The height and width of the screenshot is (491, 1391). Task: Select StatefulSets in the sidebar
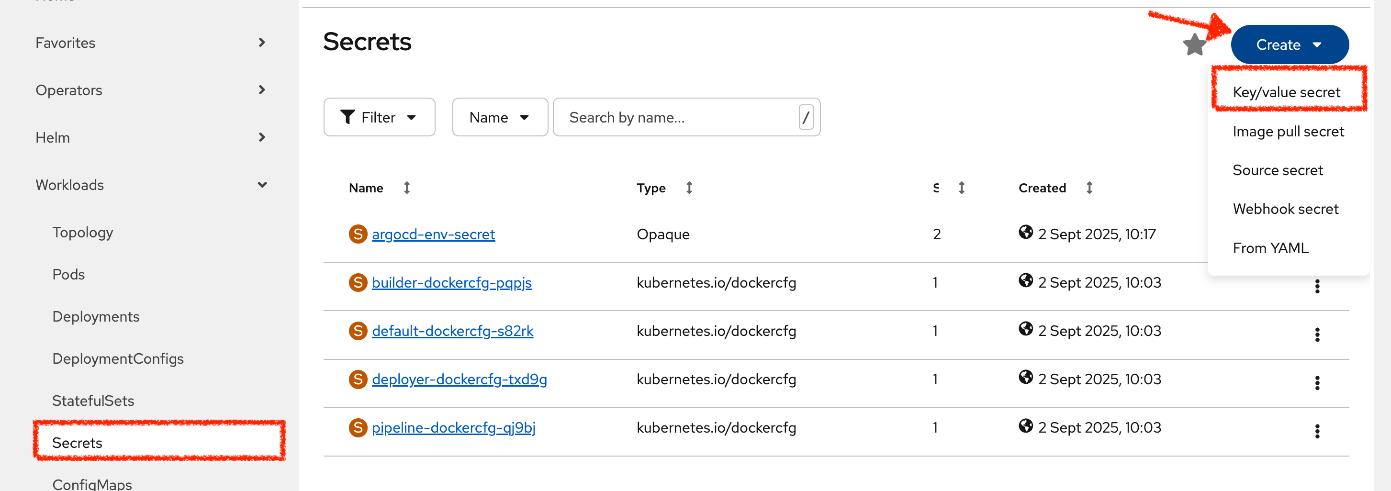(x=93, y=400)
